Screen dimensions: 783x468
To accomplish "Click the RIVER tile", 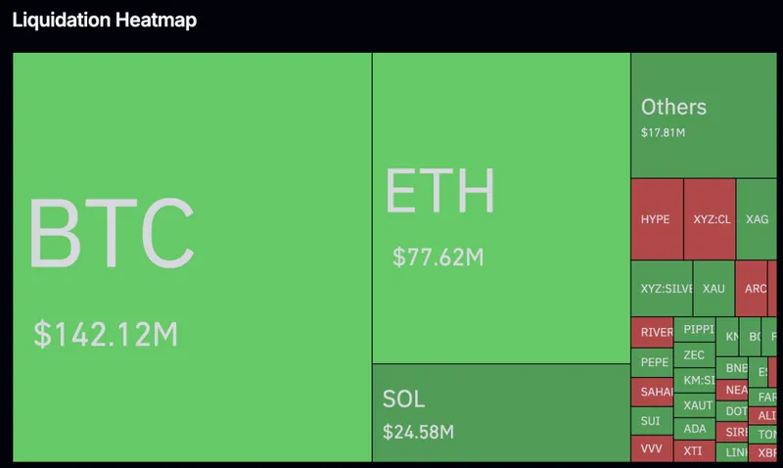I will tap(652, 332).
